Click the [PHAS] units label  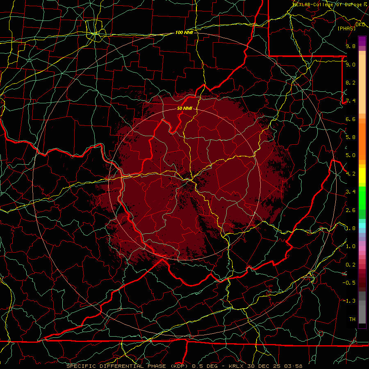[346, 28]
